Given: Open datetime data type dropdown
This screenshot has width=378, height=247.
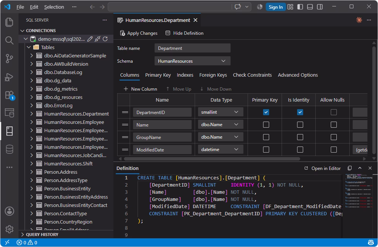Looking at the screenshot, I should [221, 150].
